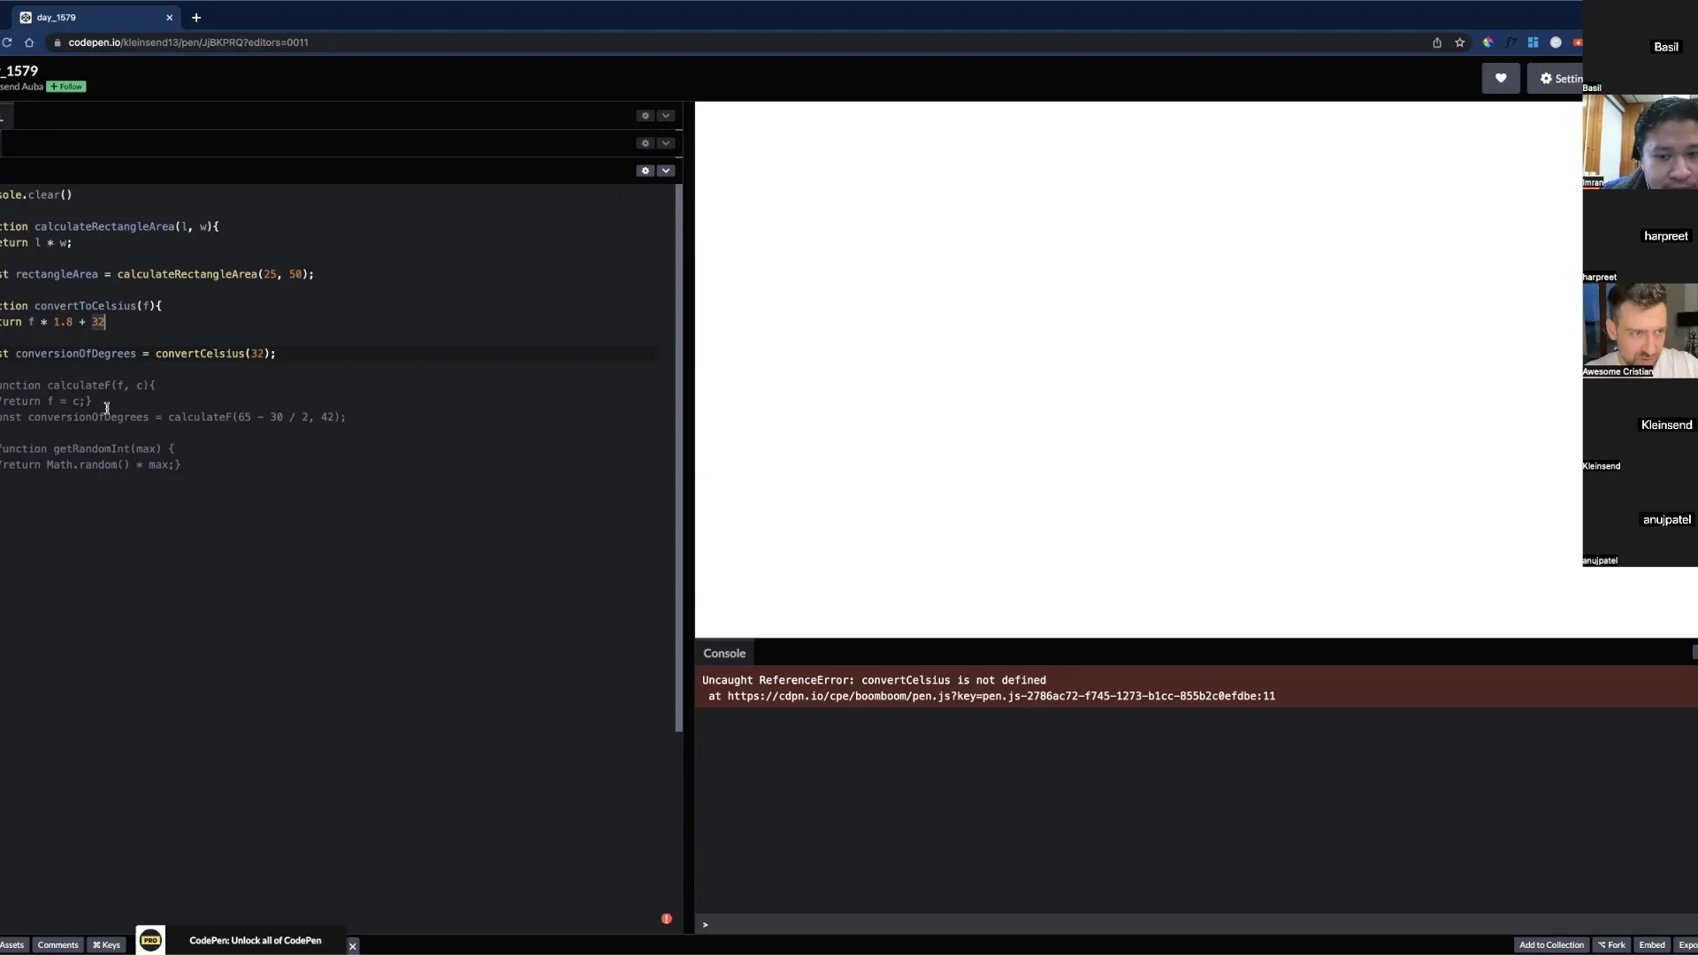Select Imran's video thumbnail in call panel

[x=1640, y=141]
